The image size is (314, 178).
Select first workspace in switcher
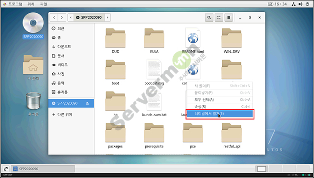(x=262, y=169)
